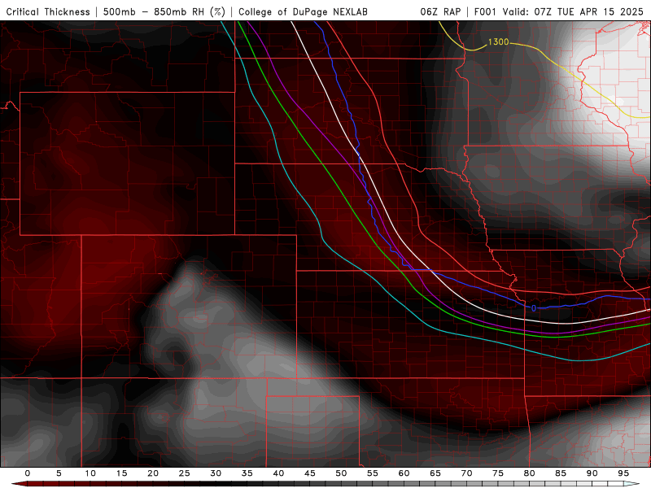Click the colorbar tick label "5"
The width and height of the screenshot is (651, 488).
click(59, 473)
